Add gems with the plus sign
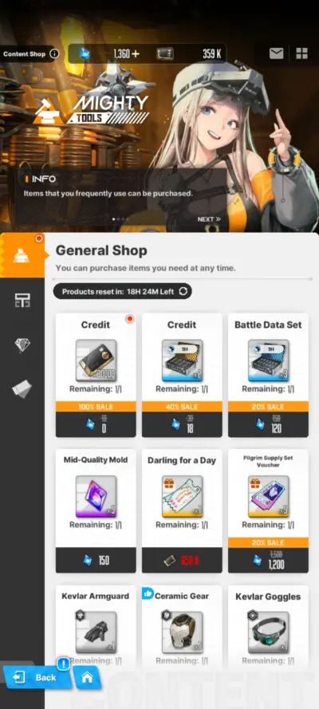The width and height of the screenshot is (319, 709). tap(135, 53)
